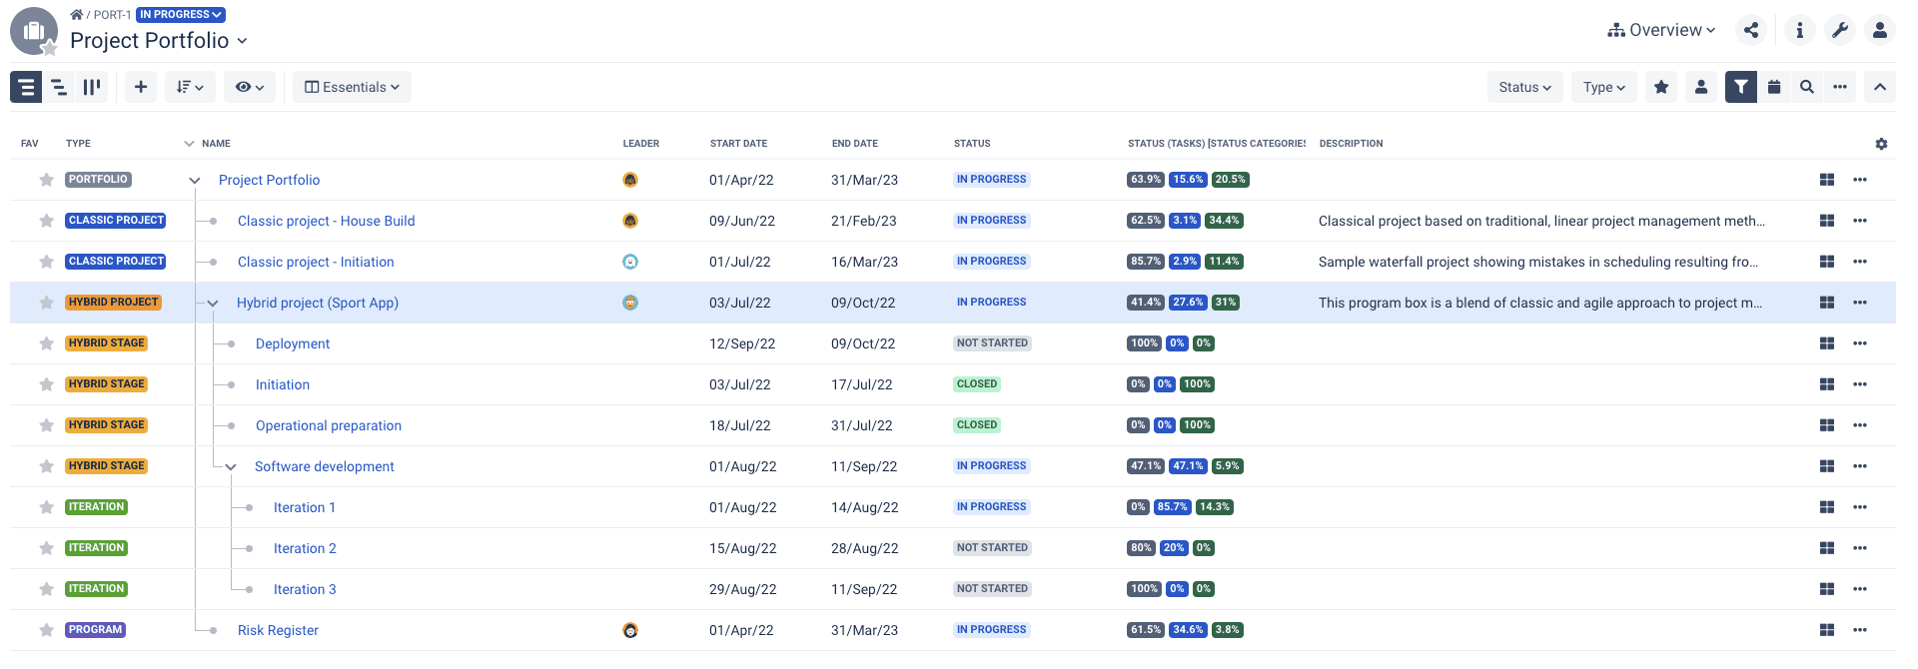Sort by STATUS column header

pyautogui.click(x=972, y=144)
